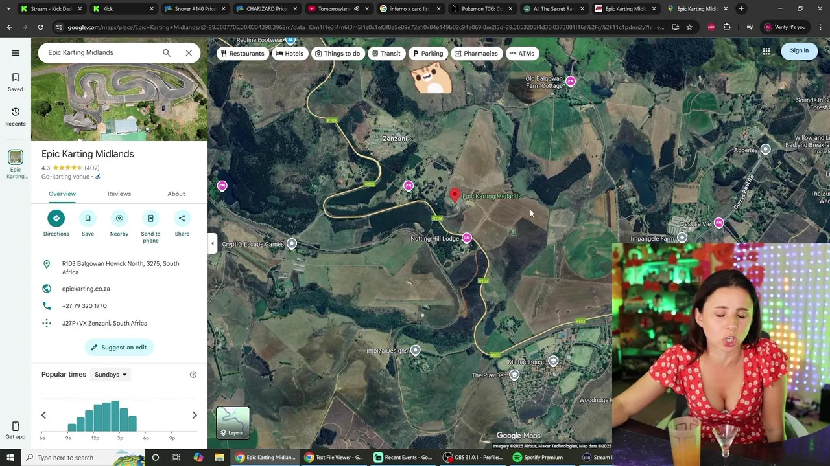Filter map by Restaurants
Screen dimensions: 830x466
click(243, 54)
